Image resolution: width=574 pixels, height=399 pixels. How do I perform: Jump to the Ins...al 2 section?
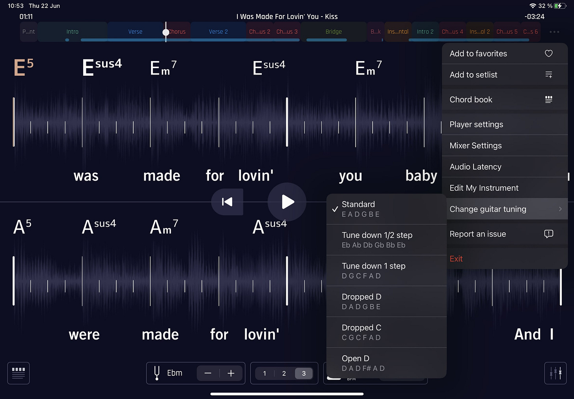(x=479, y=32)
